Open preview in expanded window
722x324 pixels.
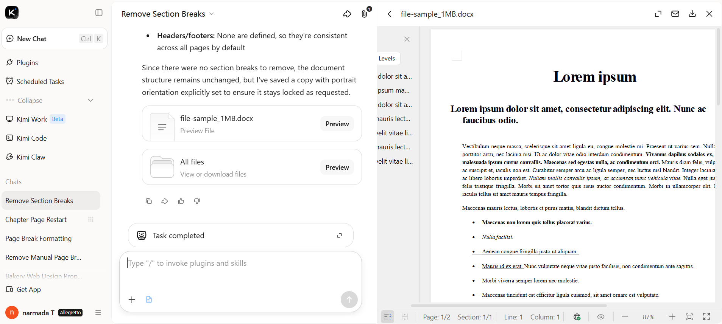tap(658, 14)
